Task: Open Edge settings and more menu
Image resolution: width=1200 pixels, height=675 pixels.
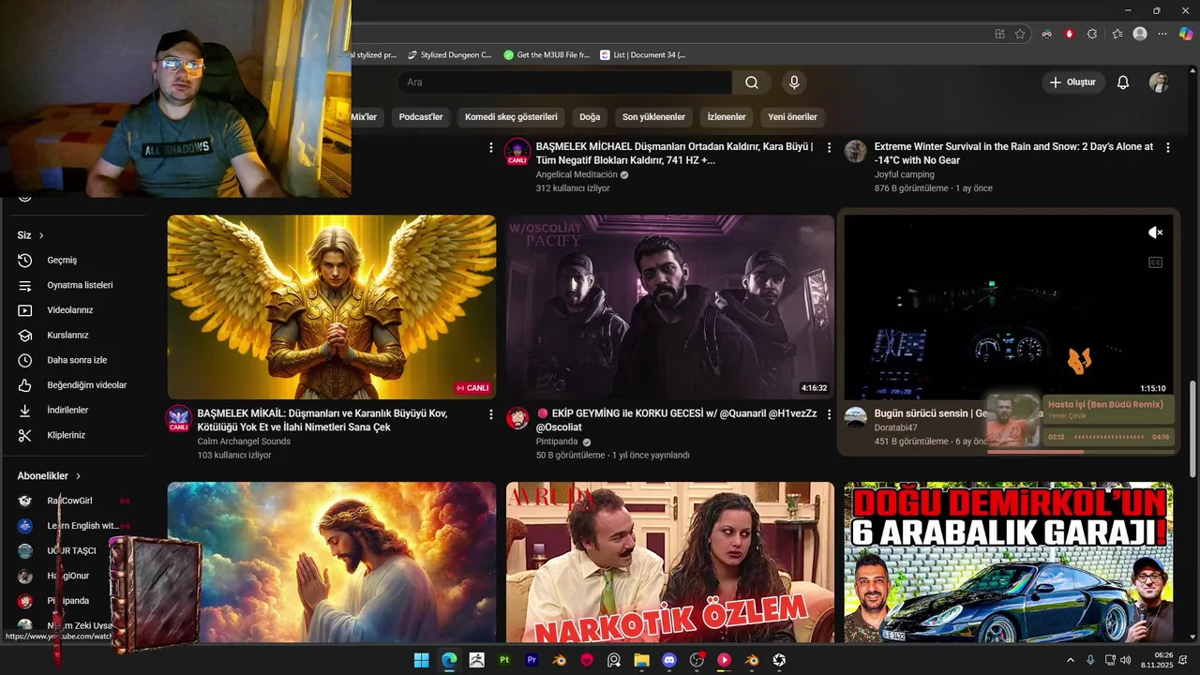Action: click(1162, 34)
